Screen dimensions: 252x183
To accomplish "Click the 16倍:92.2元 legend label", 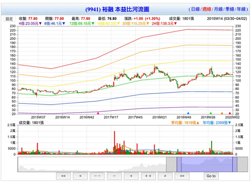I will coord(107,23).
